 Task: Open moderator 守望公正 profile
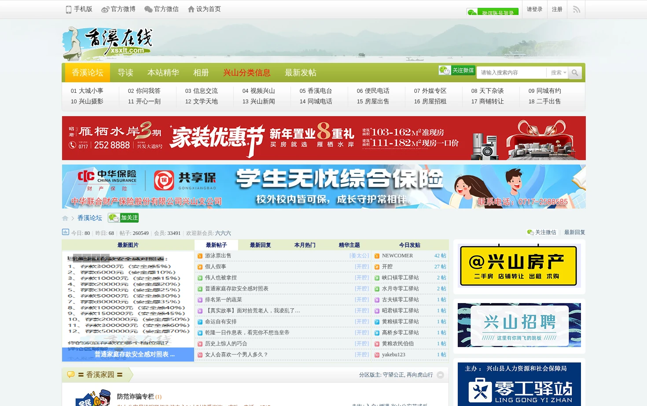pyautogui.click(x=393, y=375)
